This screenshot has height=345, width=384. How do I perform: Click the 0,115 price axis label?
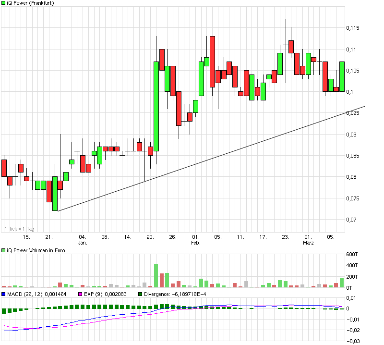(x=353, y=28)
